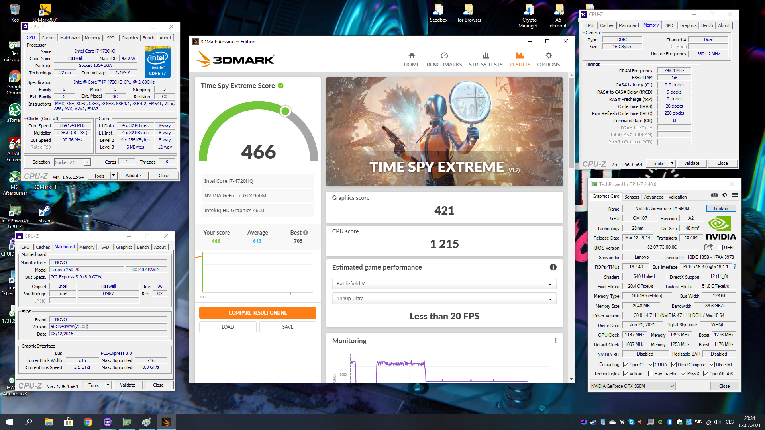Click the bus interface question mark in GPU-Z
765x430 pixels.
(x=735, y=267)
